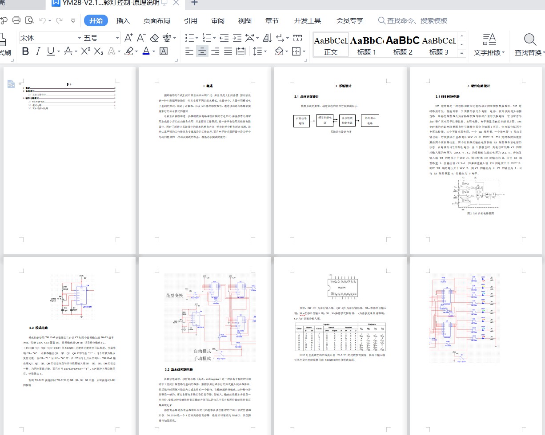Viewport: 545px width, 435px height.
Task: Open font color dropdown arrow
Action: (154, 51)
